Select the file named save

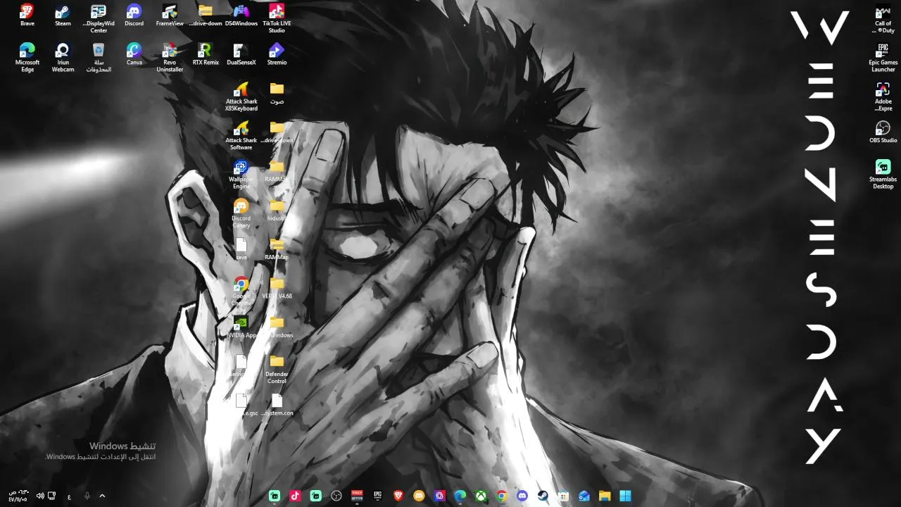pos(241,249)
